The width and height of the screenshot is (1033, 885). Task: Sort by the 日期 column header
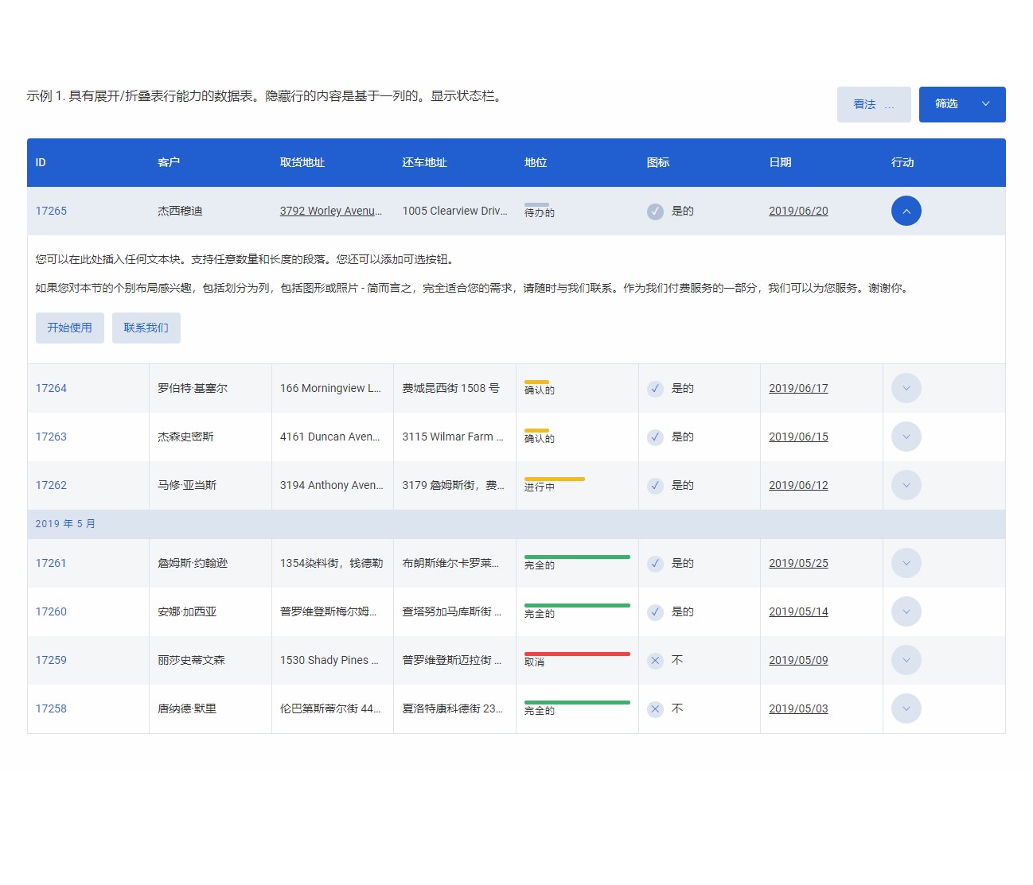coord(780,162)
